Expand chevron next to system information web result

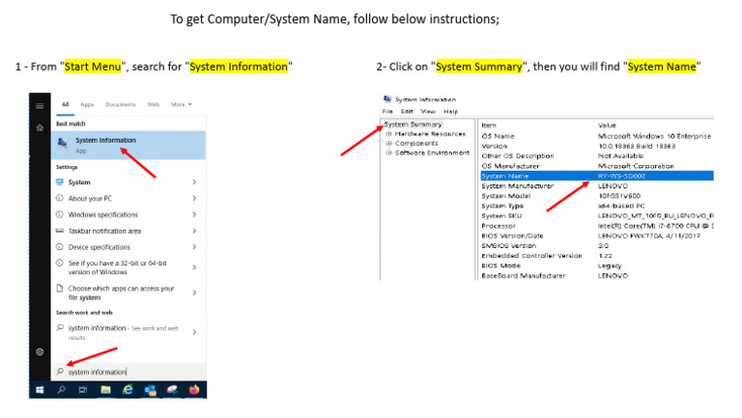[194, 332]
